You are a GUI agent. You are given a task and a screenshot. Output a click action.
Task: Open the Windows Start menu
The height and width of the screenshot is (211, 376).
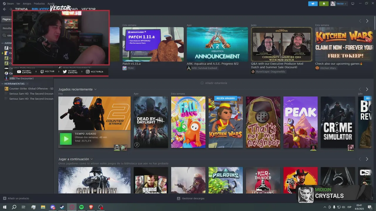(5, 207)
